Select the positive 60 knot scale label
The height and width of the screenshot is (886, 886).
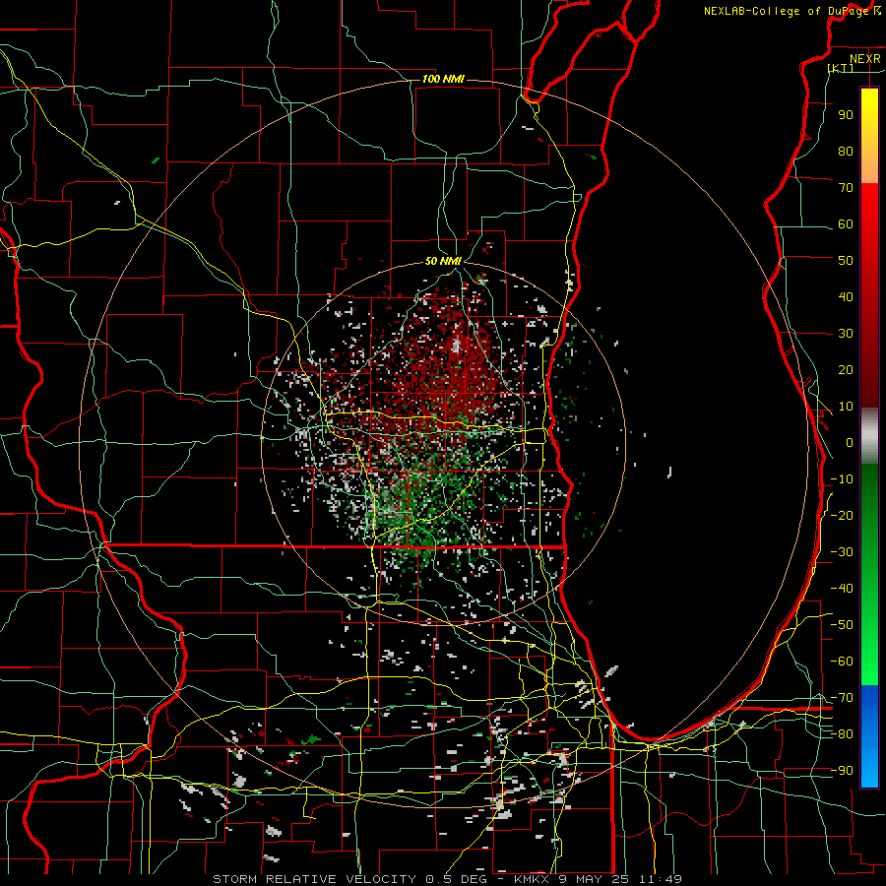click(846, 224)
